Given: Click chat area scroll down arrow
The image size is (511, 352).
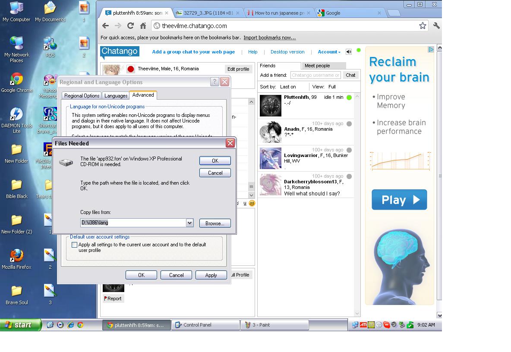Looking at the screenshot, I should coord(251,195).
